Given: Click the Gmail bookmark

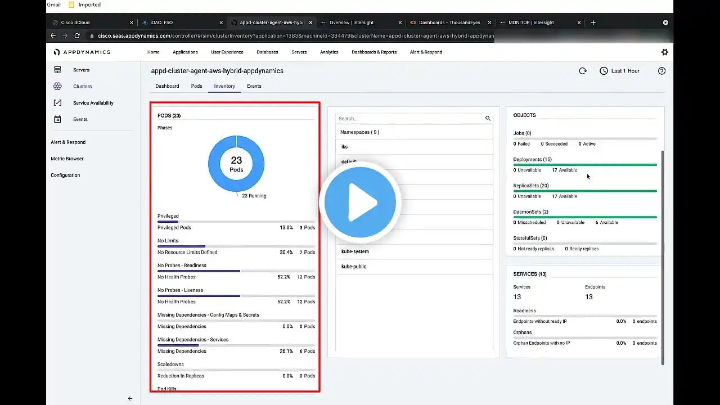Looking at the screenshot, I should click(x=53, y=4).
